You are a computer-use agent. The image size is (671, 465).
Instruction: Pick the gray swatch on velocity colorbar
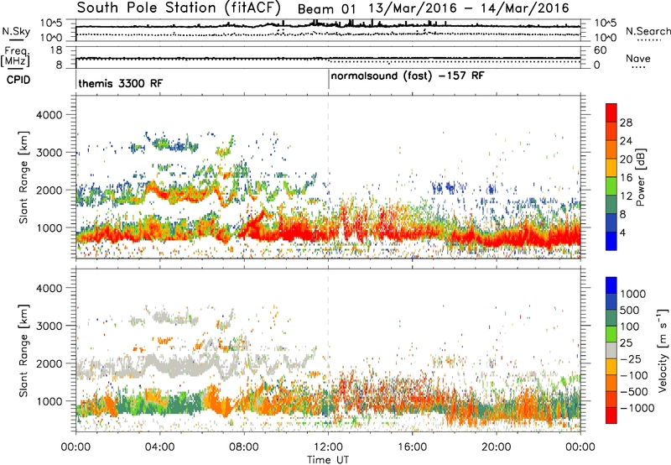pos(611,351)
